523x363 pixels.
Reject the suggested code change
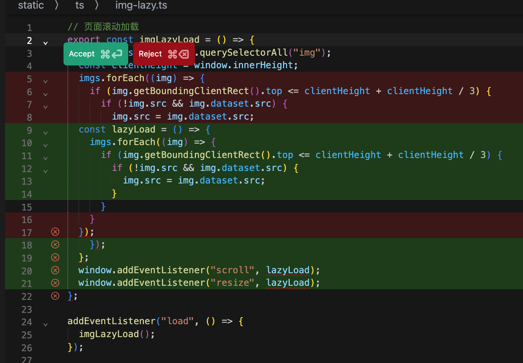[x=164, y=54]
